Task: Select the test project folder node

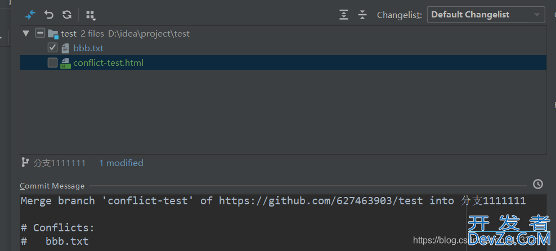Action: click(69, 34)
